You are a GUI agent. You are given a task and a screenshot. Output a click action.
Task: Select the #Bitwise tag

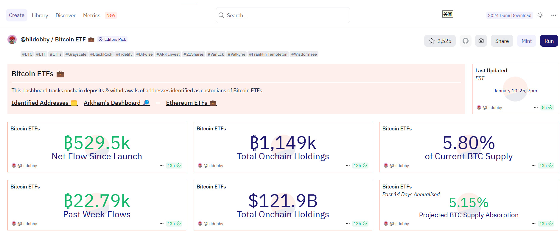[144, 54]
